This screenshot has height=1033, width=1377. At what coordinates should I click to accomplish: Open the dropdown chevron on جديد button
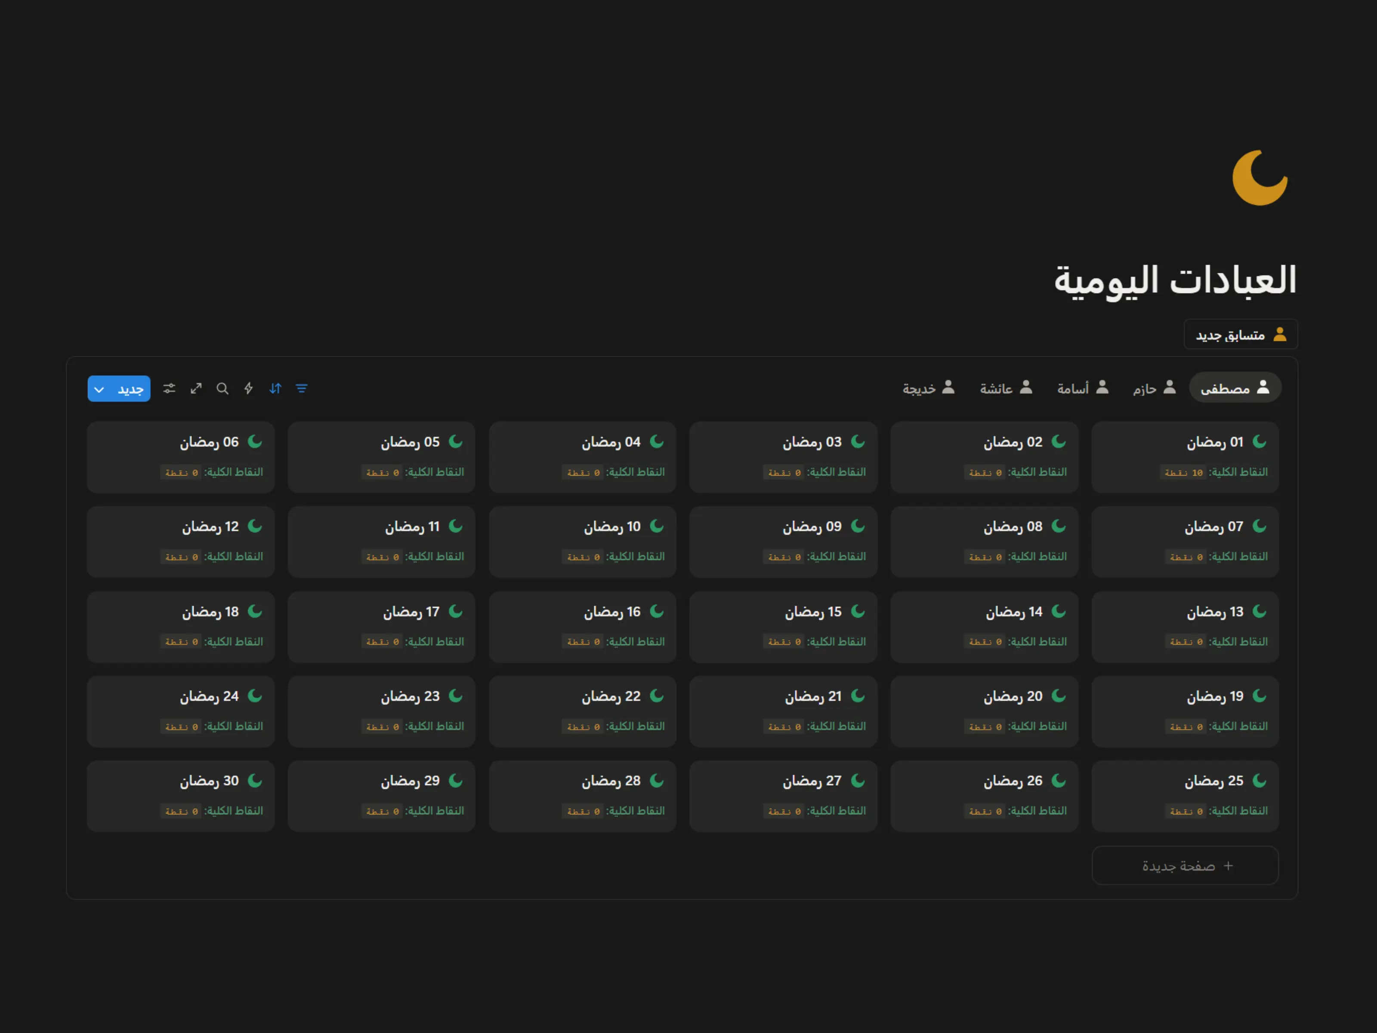coord(99,389)
